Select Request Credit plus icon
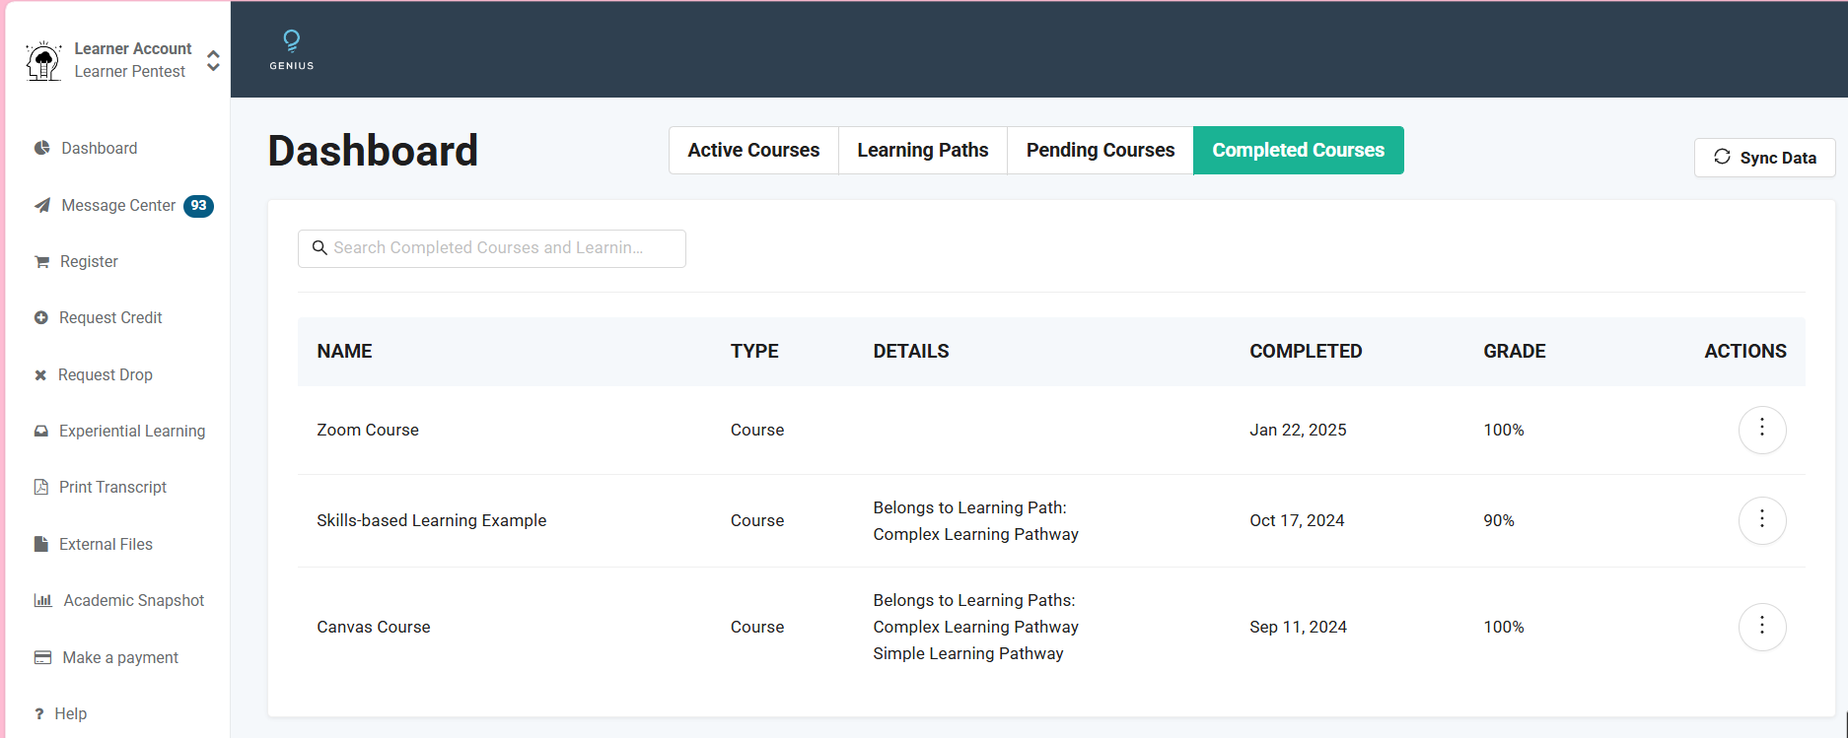The width and height of the screenshot is (1848, 738). pyautogui.click(x=41, y=318)
